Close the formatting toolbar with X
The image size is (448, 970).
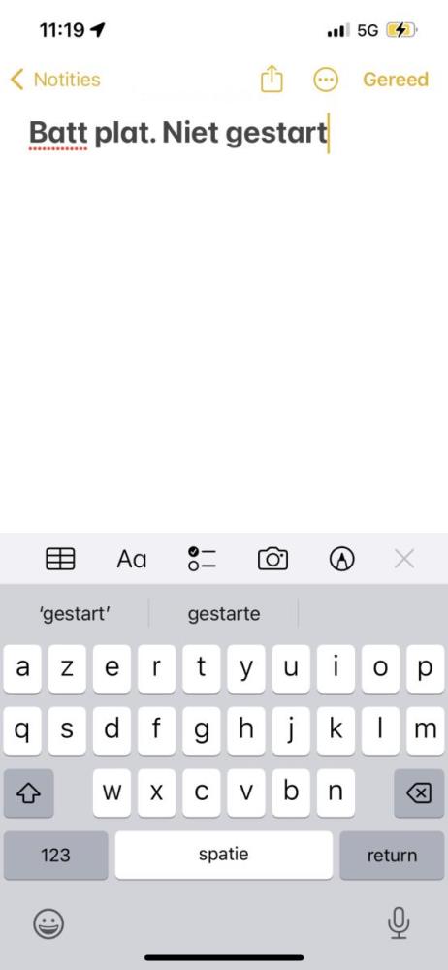click(x=404, y=559)
